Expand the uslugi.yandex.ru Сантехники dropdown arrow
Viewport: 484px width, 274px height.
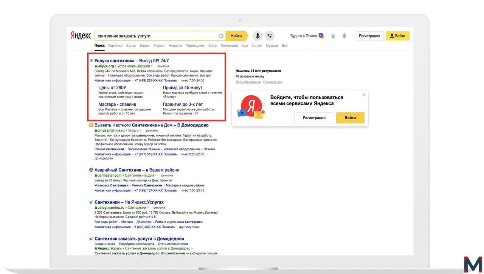(x=148, y=208)
